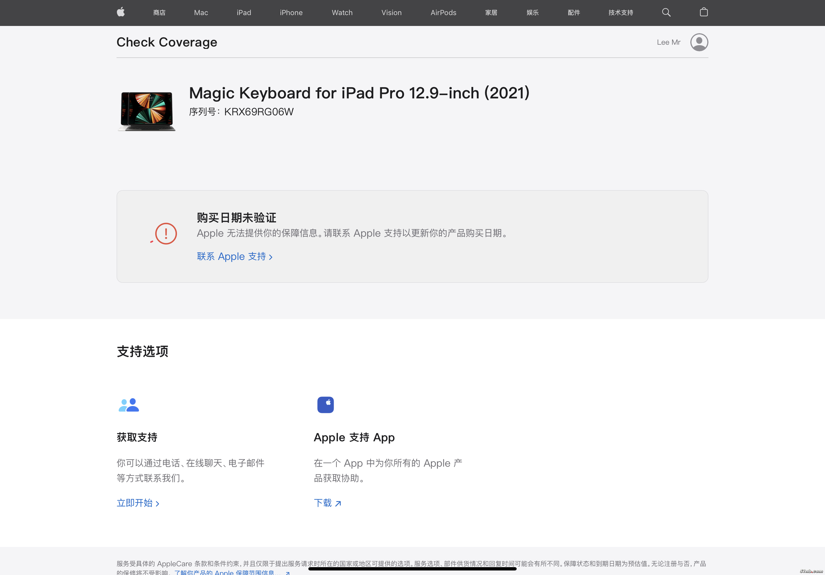825x575 pixels.
Task: Click the 联系 Apple 支持 link
Action: 234,257
